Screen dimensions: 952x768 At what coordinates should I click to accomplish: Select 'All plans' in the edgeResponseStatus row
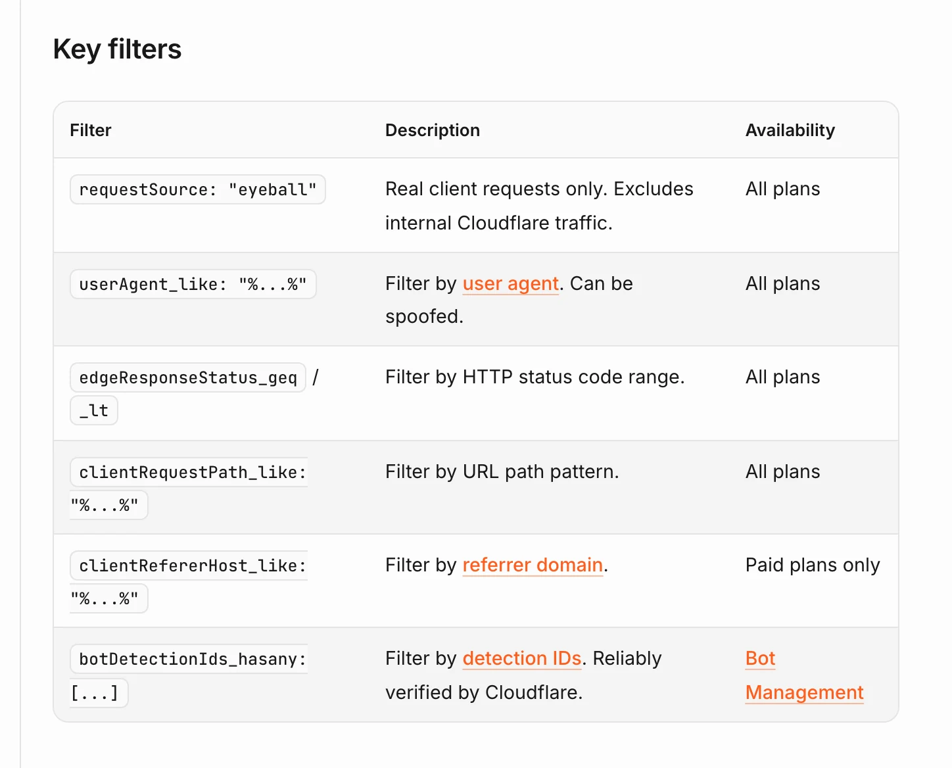pyautogui.click(x=783, y=377)
